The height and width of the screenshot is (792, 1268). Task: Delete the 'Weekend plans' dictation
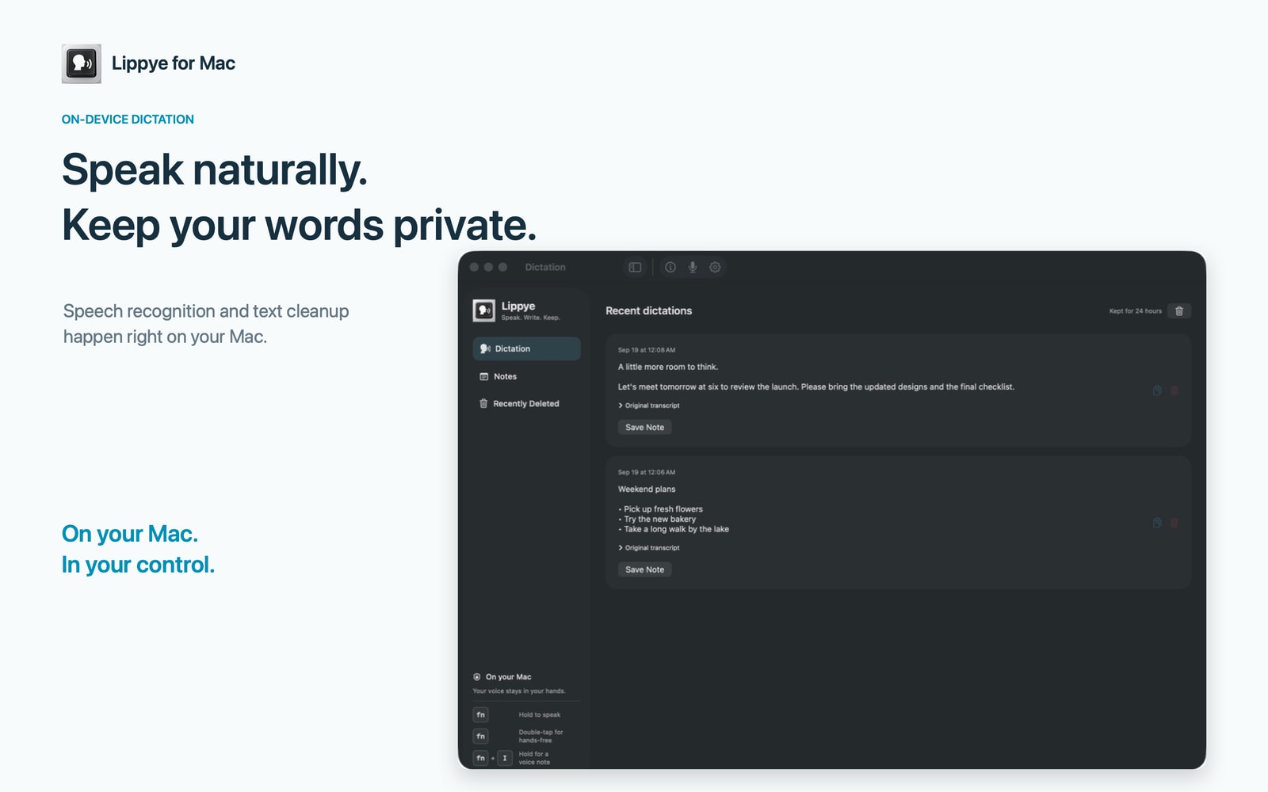point(1174,523)
